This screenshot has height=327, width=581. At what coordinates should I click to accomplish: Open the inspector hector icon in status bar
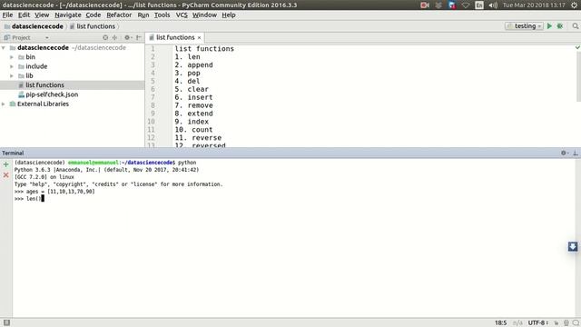click(x=566, y=323)
